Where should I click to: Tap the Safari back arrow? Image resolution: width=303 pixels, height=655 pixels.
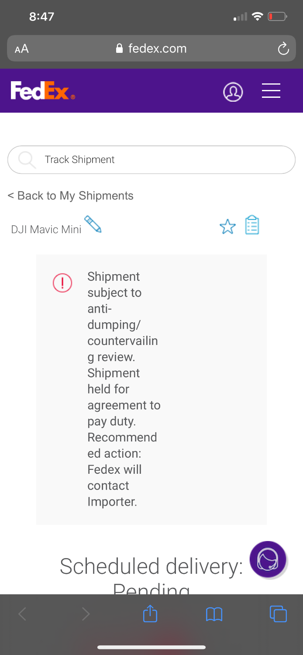click(x=22, y=614)
